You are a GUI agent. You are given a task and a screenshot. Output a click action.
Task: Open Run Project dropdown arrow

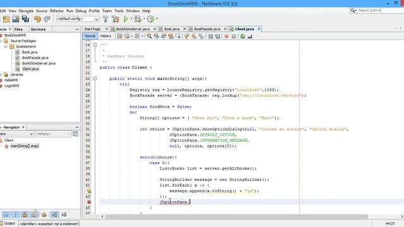[131, 19]
